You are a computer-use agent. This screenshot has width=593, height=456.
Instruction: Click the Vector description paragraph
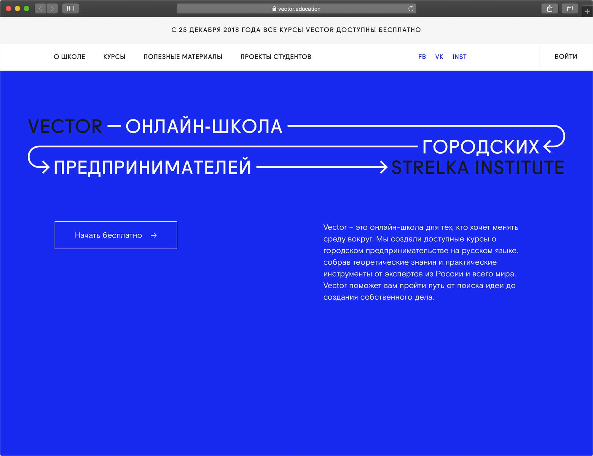[x=421, y=262]
